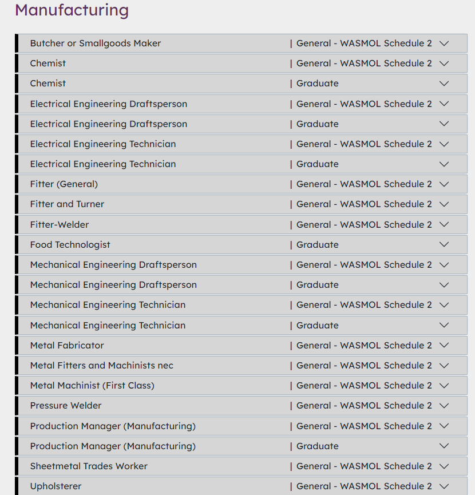Click chevron beside Electrical Engineering Technician Graduate
The width and height of the screenshot is (475, 495).
coord(444,164)
